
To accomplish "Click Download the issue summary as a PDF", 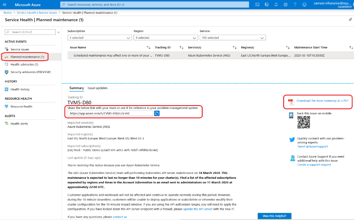I will point(323,101).
